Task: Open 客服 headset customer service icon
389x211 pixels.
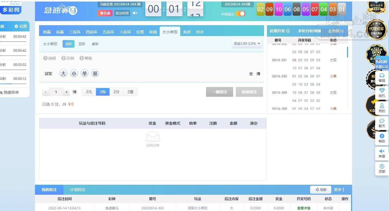Action: coord(382,77)
